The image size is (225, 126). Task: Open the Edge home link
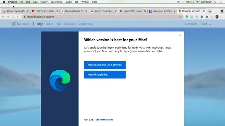pyautogui.click(x=40, y=24)
